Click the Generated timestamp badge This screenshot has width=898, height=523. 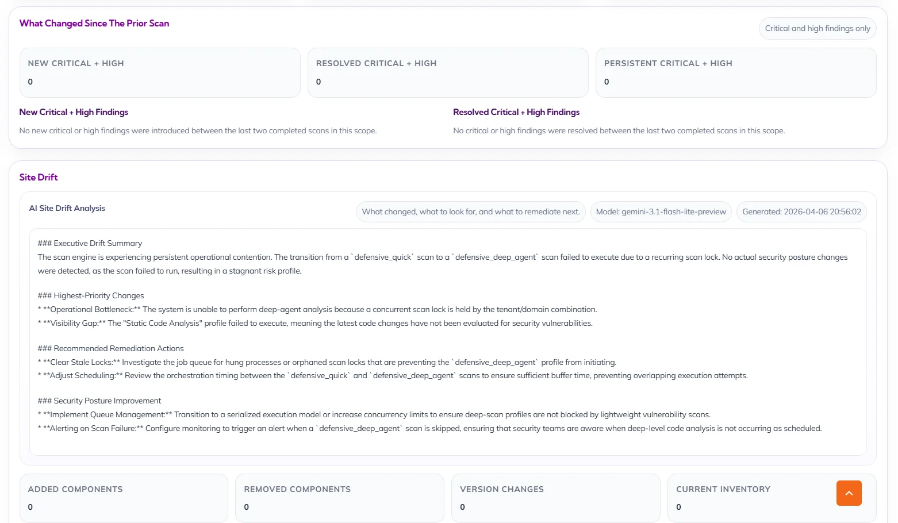(801, 212)
